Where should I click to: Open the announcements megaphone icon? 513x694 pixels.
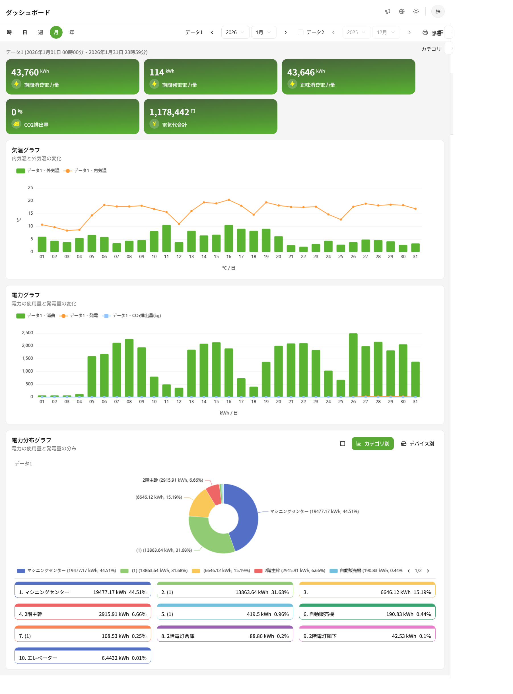click(387, 11)
